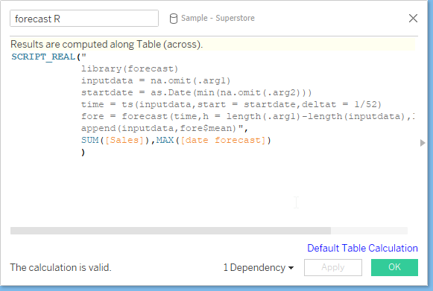This screenshot has width=433, height=291.
Task: Click the closing parenthesis on the last line
Action: [x=83, y=152]
